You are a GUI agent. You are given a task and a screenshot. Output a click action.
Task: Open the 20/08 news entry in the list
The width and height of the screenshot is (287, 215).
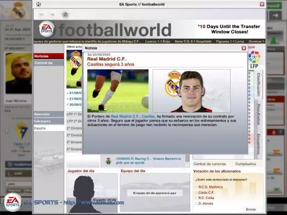(x=74, y=105)
